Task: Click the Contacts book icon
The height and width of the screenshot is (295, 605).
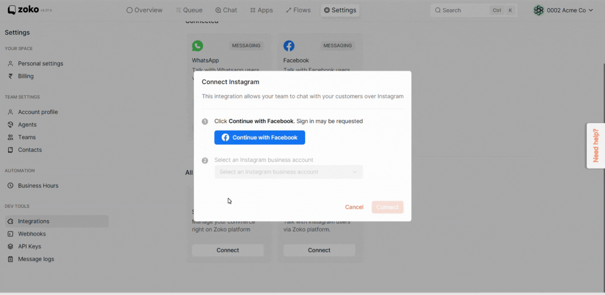Action: click(x=11, y=149)
